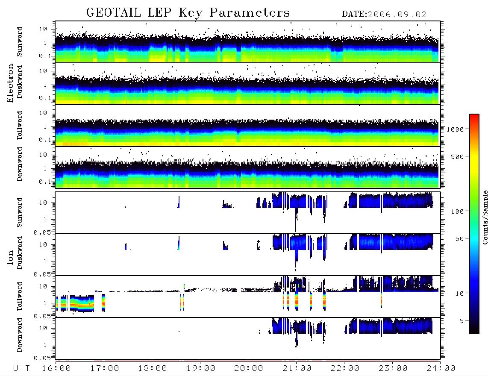Click the 'Tailward' label of the Ion group

(20, 297)
